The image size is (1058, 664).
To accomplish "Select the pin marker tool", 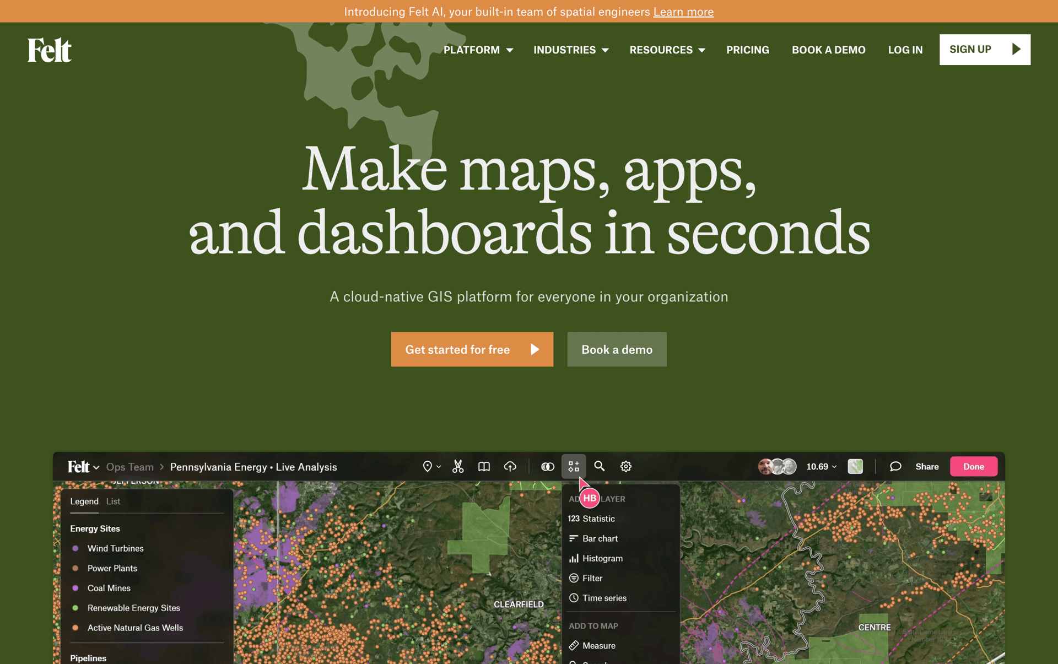I will click(x=427, y=467).
